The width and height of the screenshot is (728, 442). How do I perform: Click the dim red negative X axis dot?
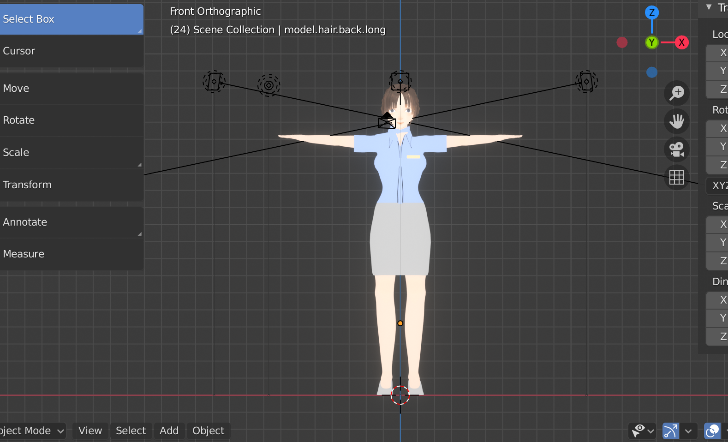pos(622,42)
